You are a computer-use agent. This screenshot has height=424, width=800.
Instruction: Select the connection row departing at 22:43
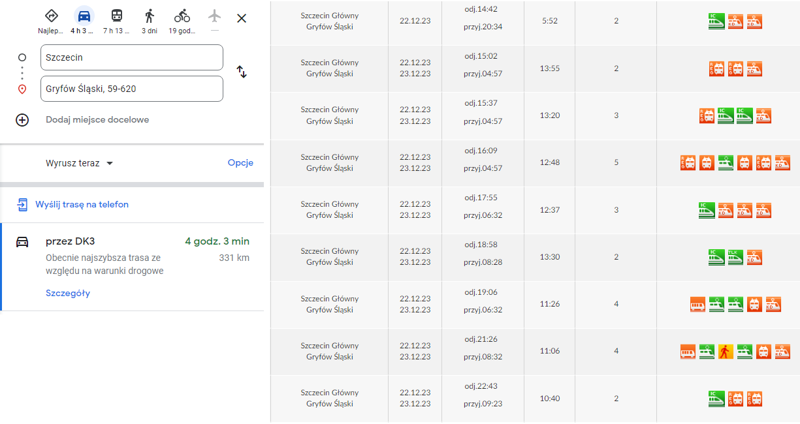tap(535, 399)
